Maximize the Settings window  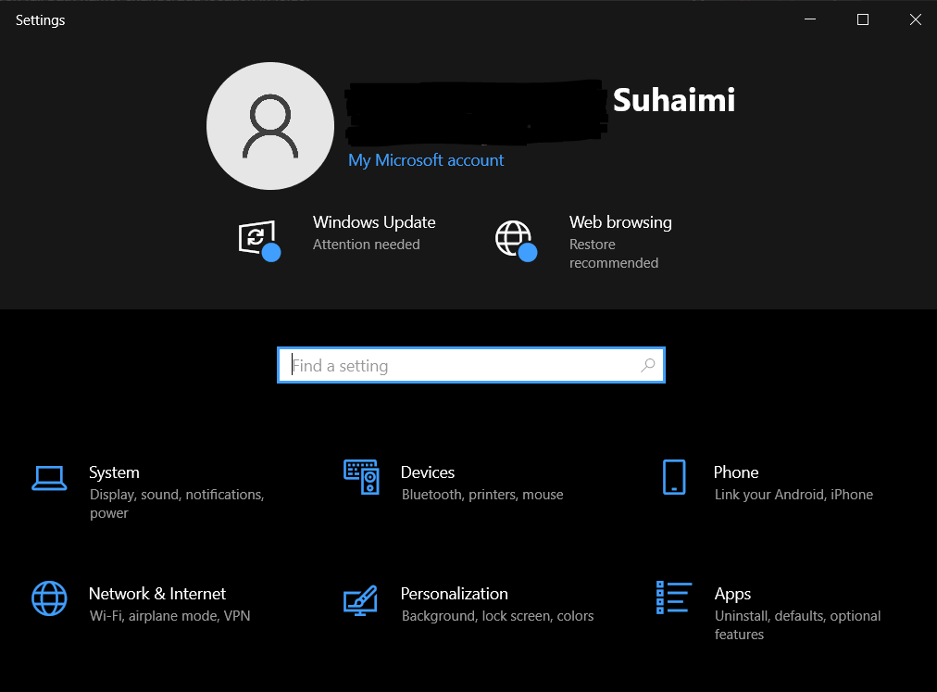(x=863, y=19)
